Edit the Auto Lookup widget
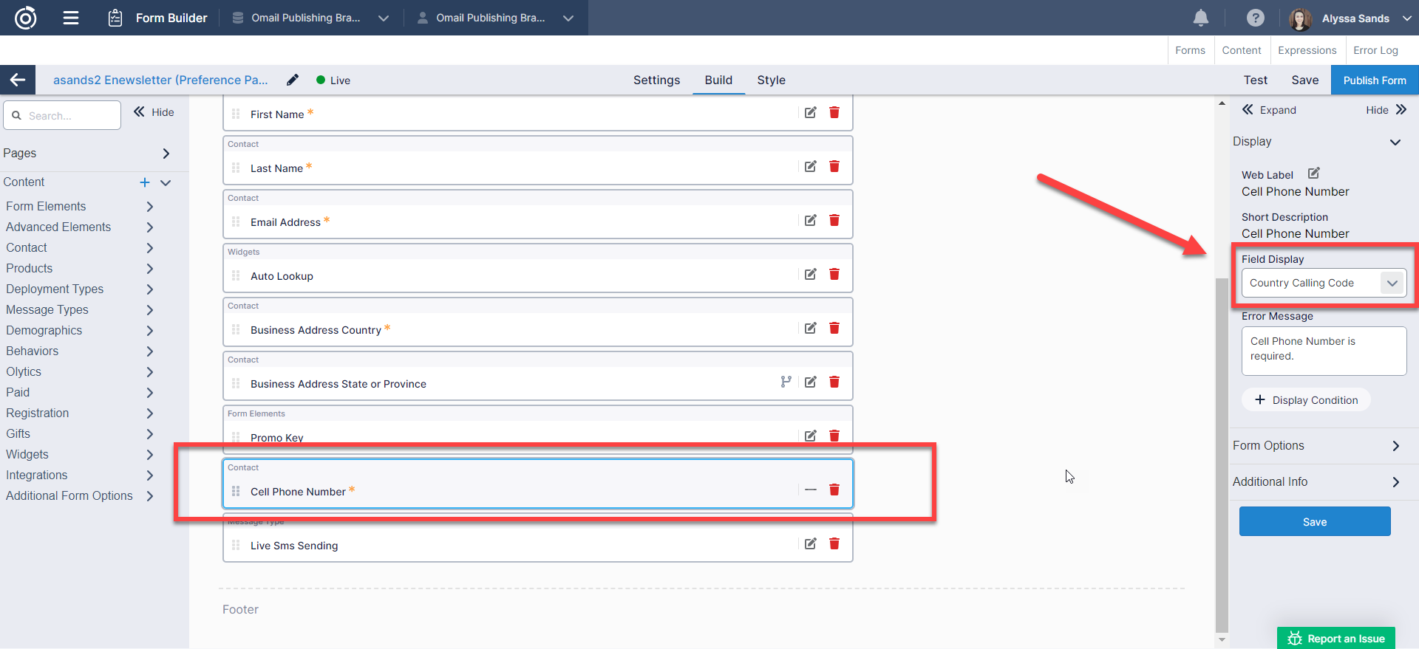 pos(811,274)
